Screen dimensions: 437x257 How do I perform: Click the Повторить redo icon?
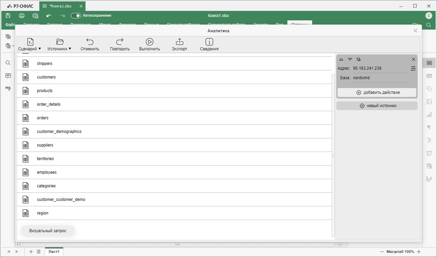pyautogui.click(x=120, y=42)
